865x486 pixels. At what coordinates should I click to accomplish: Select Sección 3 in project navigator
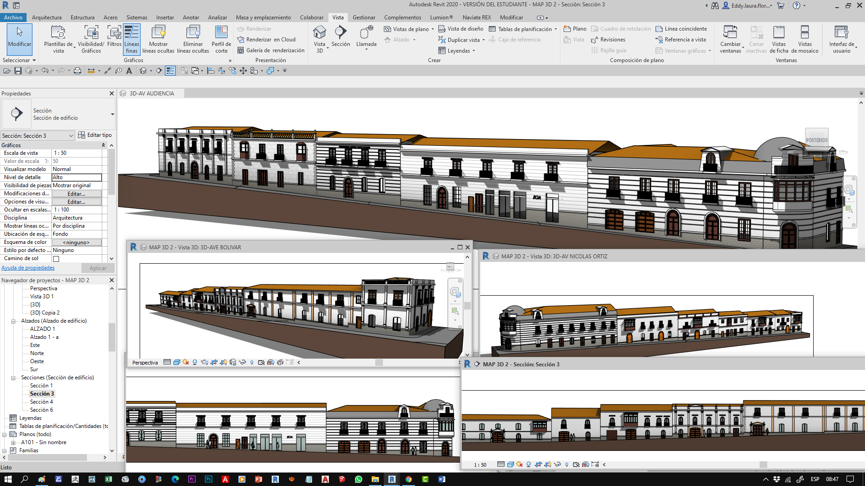42,393
